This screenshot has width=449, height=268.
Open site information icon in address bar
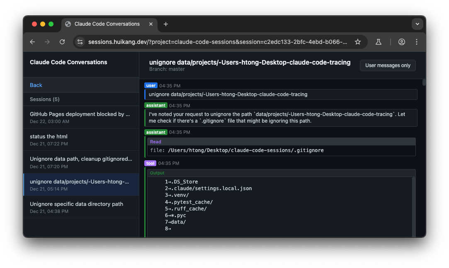pos(80,42)
